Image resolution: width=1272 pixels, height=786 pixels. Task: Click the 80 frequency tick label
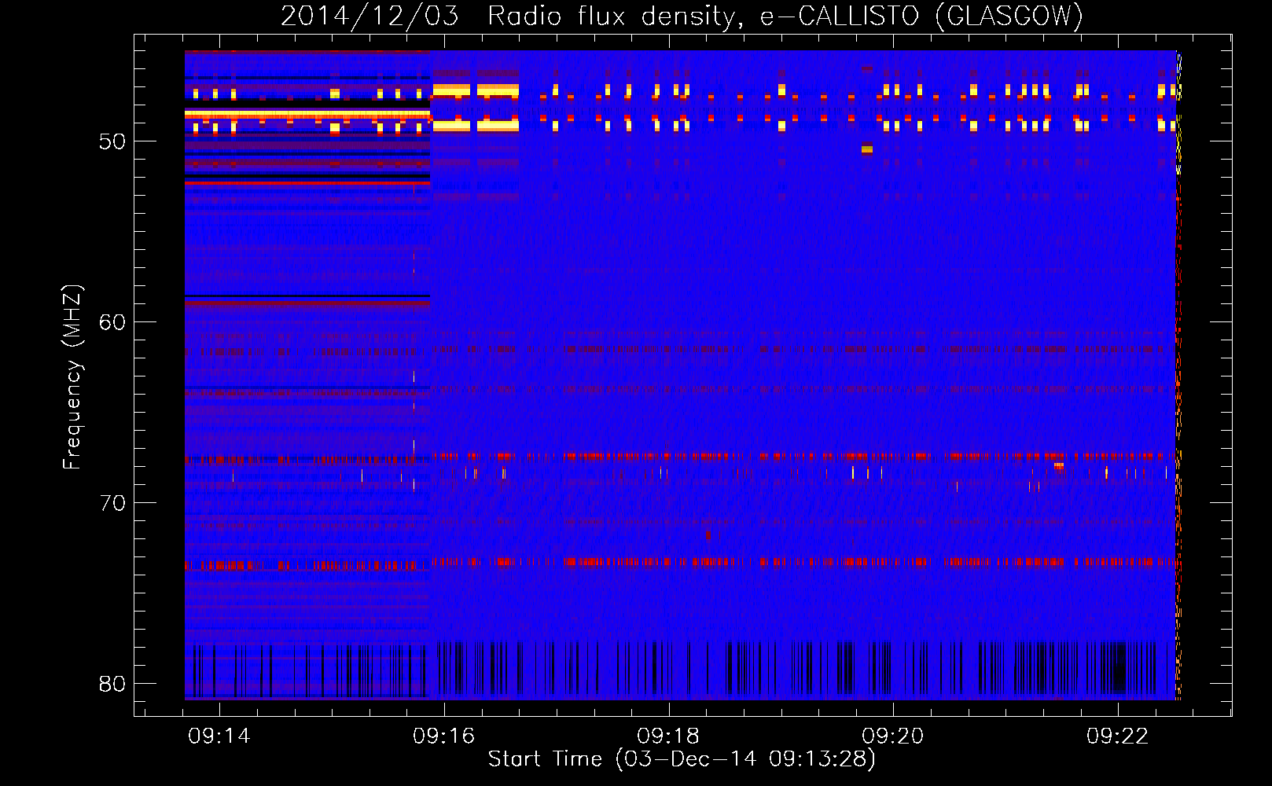112,685
